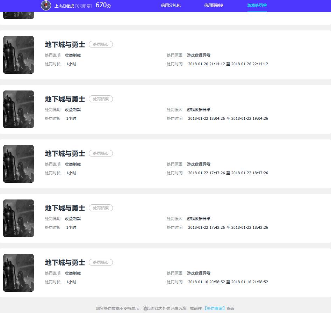Screen dimensions: 331x313
Task: Click the 地下城与勇士 title of the 2018-01-16 record
Action: [65, 263]
